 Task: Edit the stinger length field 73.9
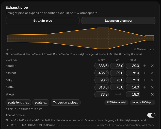pyautogui.click(x=102, y=94)
